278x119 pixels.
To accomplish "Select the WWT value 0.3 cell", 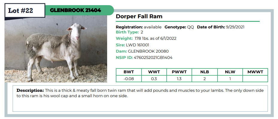I will (154, 79).
